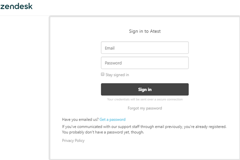The width and height of the screenshot is (240, 160).
Task: Click the 'You probably don't have a password' line
Action: (x=103, y=132)
